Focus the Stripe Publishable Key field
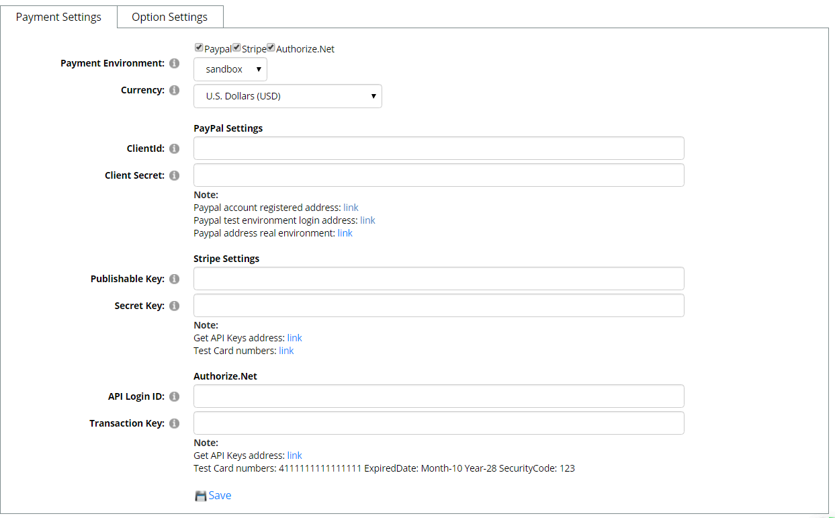 pos(439,279)
